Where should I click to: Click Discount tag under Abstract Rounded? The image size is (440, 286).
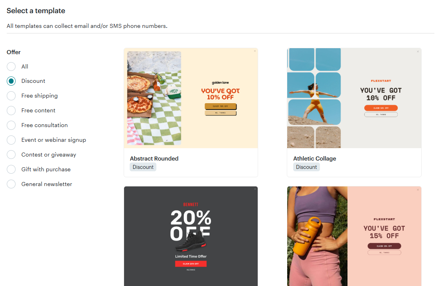click(x=143, y=167)
